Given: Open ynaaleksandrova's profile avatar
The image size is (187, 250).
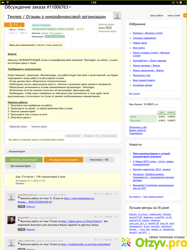Looking at the screenshot, I should 11,197.
